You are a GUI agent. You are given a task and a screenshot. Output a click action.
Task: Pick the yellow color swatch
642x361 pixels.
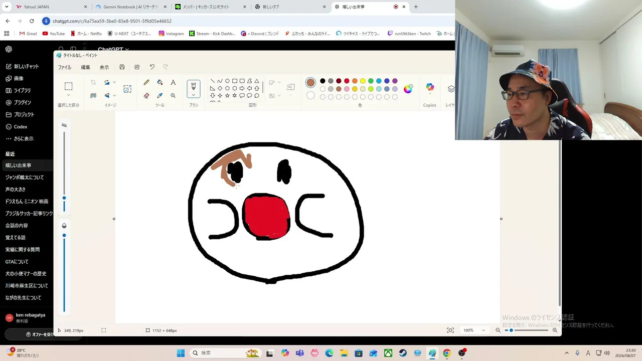(x=363, y=81)
